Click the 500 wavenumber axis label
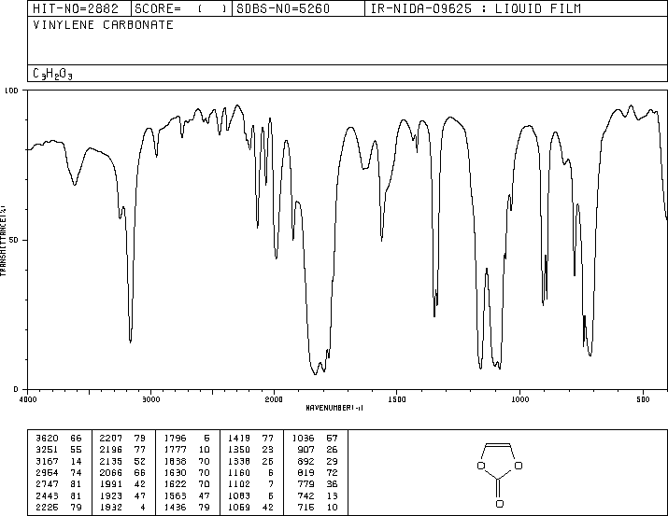The image size is (668, 516). tap(644, 399)
